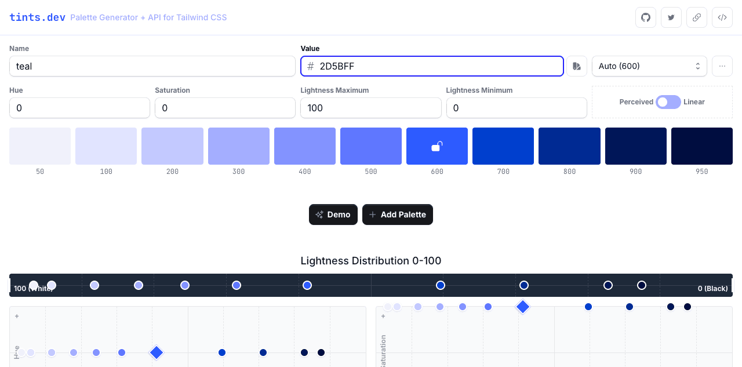Click the Linear label
Viewport: 742px width, 367px height.
coord(694,102)
